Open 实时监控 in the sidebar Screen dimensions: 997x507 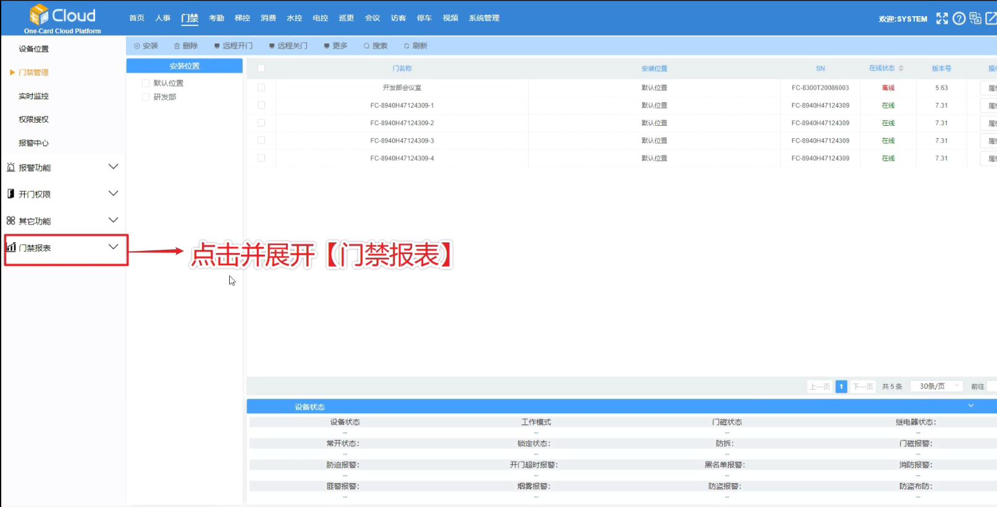(x=33, y=96)
